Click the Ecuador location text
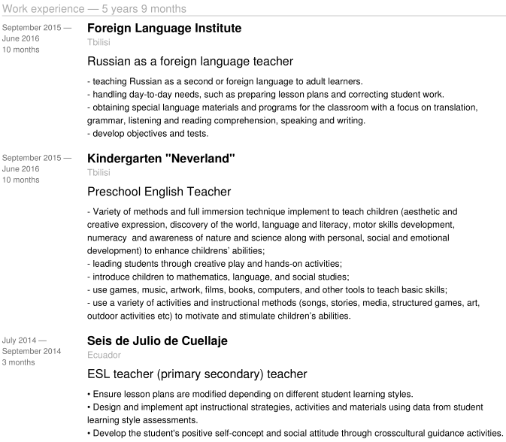This screenshot has width=506, height=442. 104,355
